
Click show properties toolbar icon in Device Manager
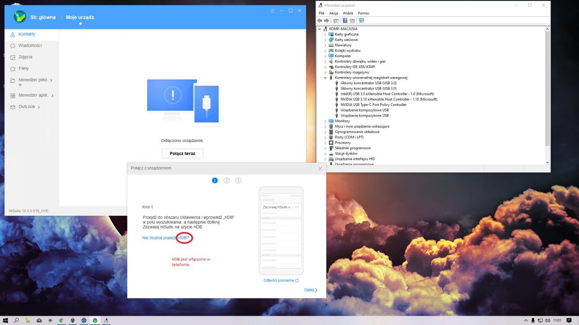click(x=336, y=21)
